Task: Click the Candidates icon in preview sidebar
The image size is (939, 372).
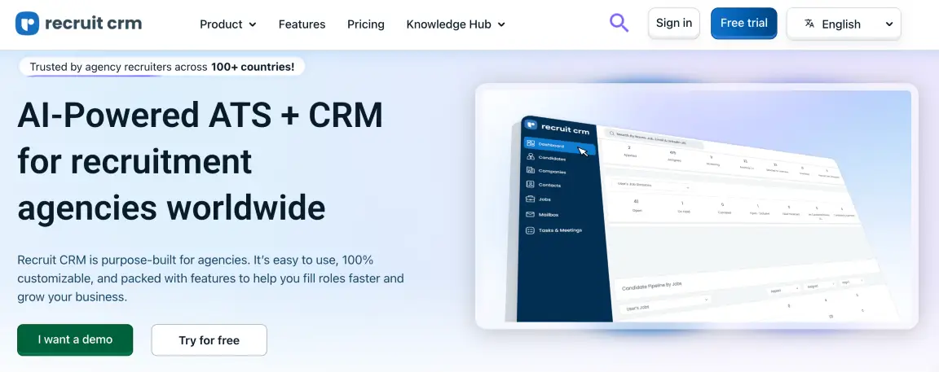Action: coord(530,156)
